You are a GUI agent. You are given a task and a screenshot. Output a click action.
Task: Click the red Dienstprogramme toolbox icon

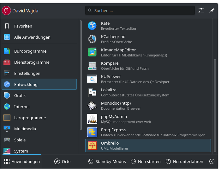(7, 62)
